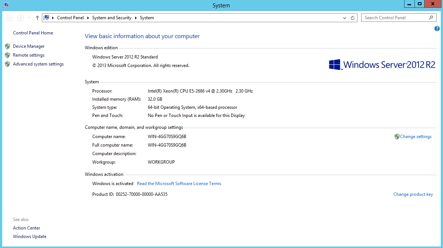Open Windows Update under See also
Viewport: 443px width, 248px height.
point(30,237)
